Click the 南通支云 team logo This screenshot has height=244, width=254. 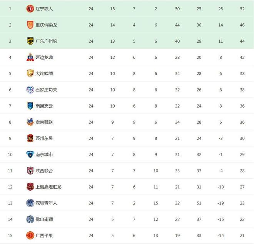30,106
